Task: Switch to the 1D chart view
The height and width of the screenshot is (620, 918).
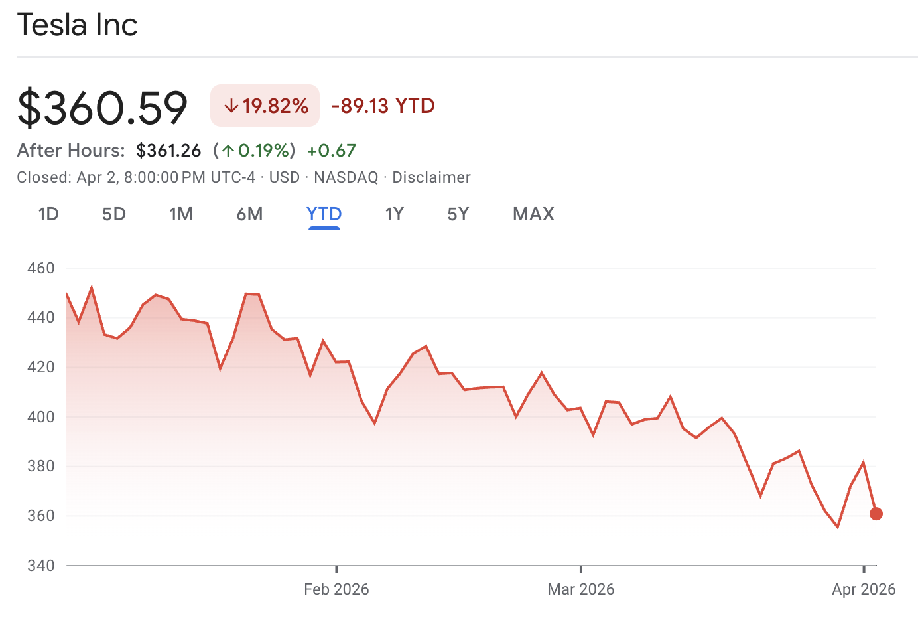Action: coord(47,214)
